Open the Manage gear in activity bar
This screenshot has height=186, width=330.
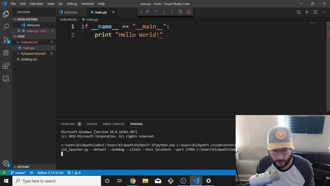(6, 163)
